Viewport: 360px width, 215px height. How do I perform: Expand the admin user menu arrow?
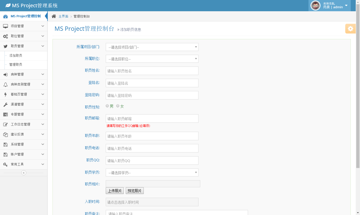tap(346, 5)
